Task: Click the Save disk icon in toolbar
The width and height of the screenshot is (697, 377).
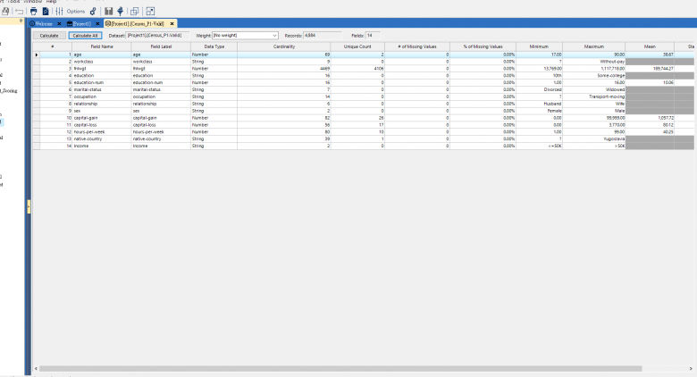Action: [x=108, y=11]
